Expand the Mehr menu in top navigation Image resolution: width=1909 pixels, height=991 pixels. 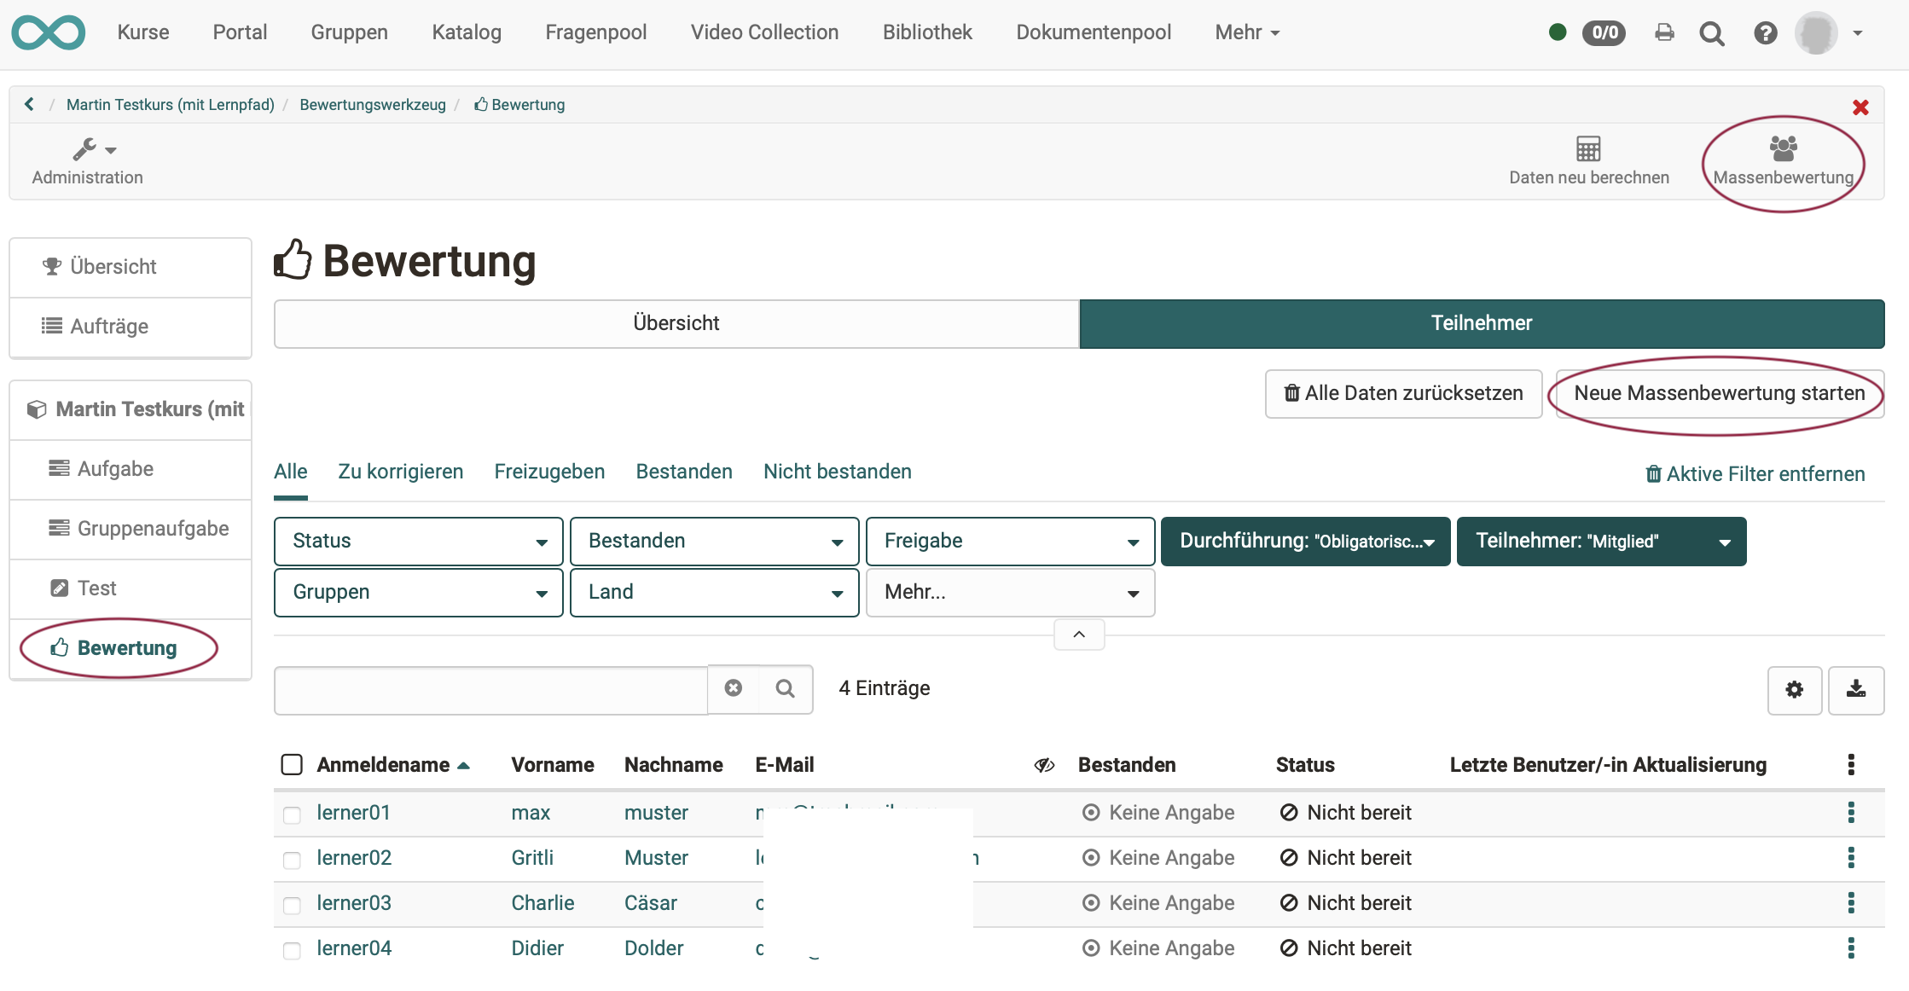pyautogui.click(x=1247, y=32)
